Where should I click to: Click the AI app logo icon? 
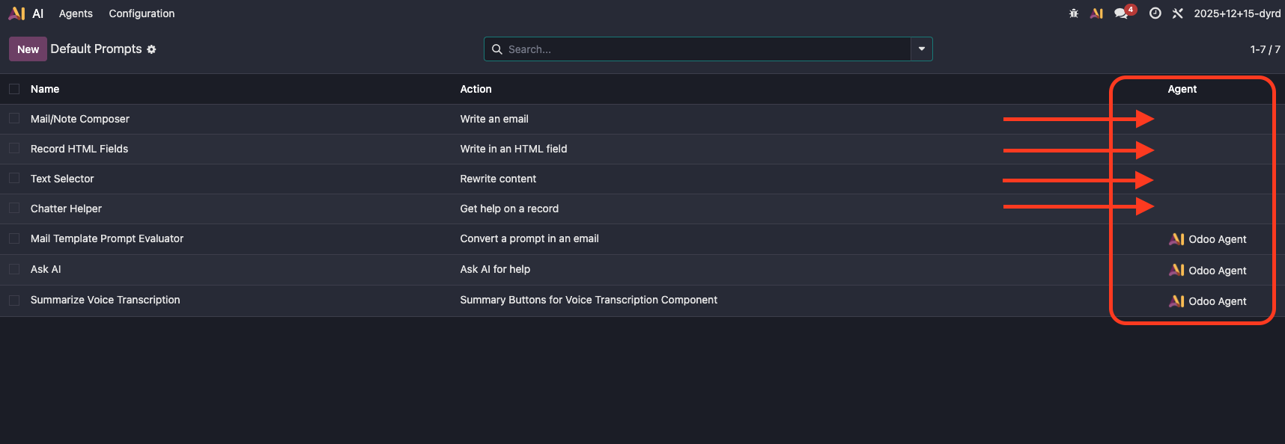16,13
